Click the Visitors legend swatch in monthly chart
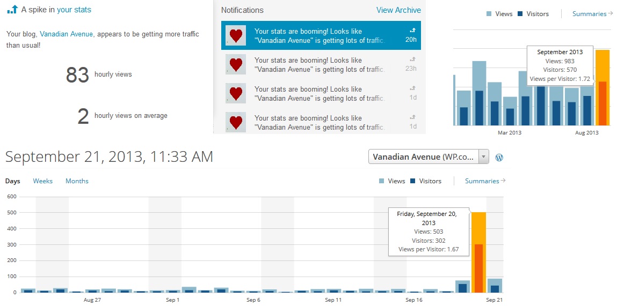 pyautogui.click(x=521, y=14)
